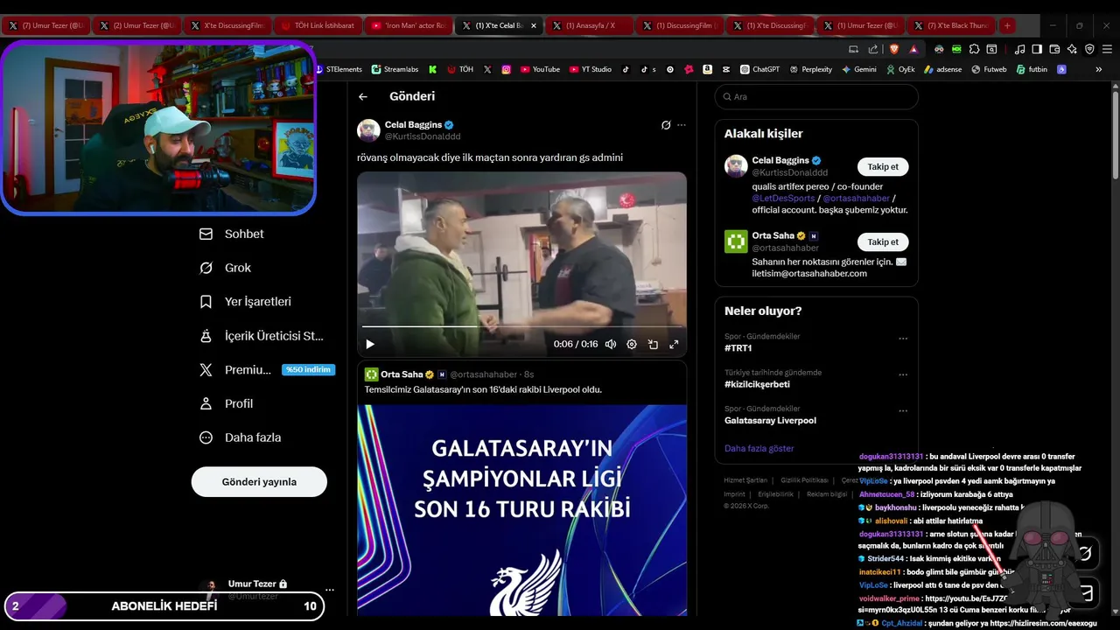Open the YT Studio bookmark
1120x630 pixels.
pyautogui.click(x=591, y=69)
